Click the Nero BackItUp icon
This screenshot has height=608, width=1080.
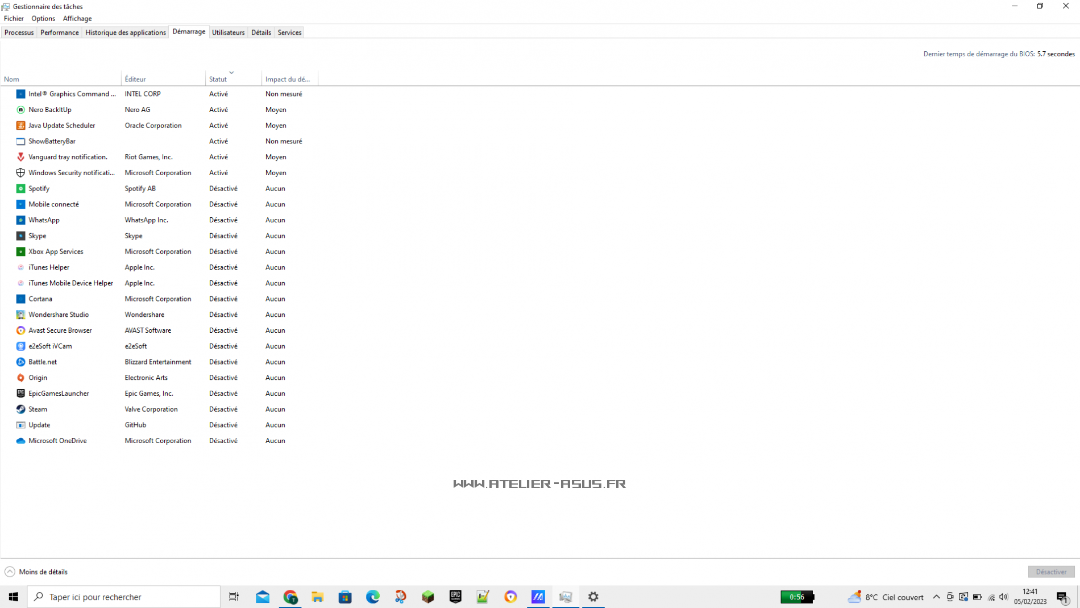click(20, 110)
